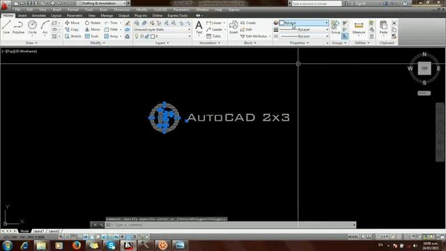
Task: Click Layer Properties icon in Layers panel
Action: click(137, 23)
